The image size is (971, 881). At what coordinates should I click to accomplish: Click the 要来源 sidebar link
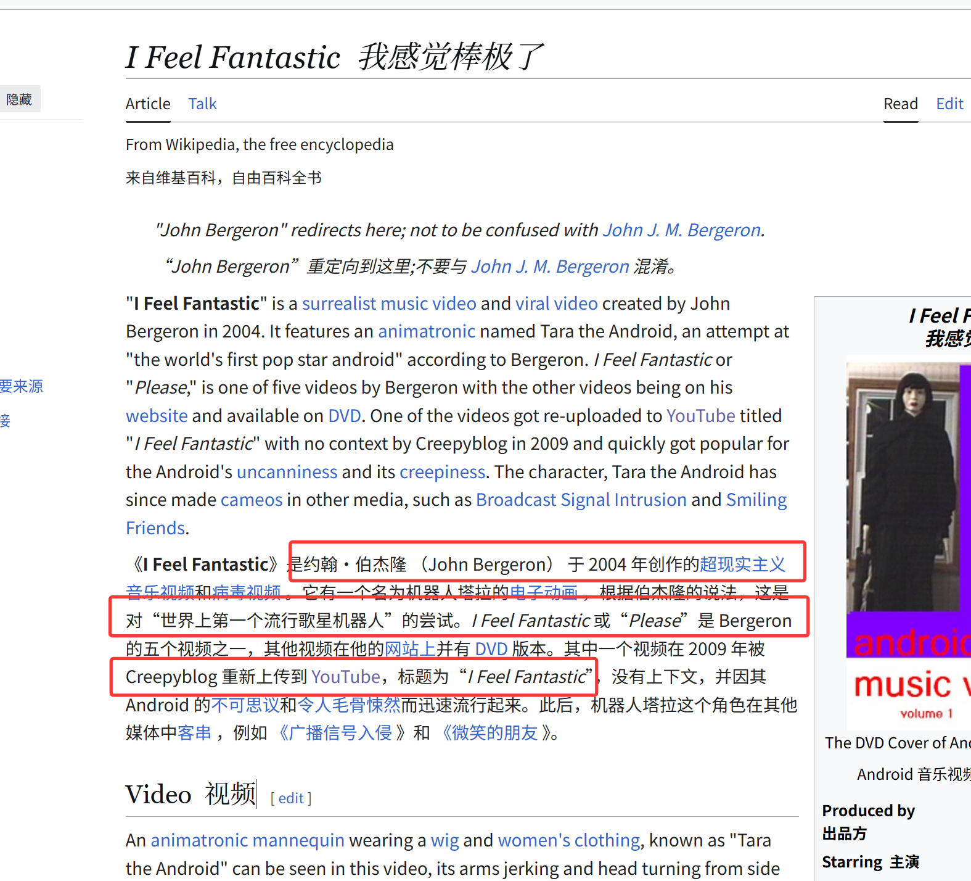tap(22, 386)
